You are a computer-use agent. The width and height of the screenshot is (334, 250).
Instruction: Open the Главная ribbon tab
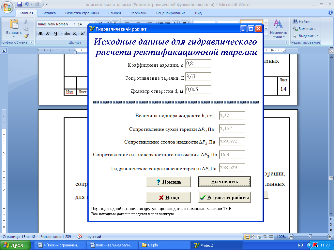click(x=26, y=13)
